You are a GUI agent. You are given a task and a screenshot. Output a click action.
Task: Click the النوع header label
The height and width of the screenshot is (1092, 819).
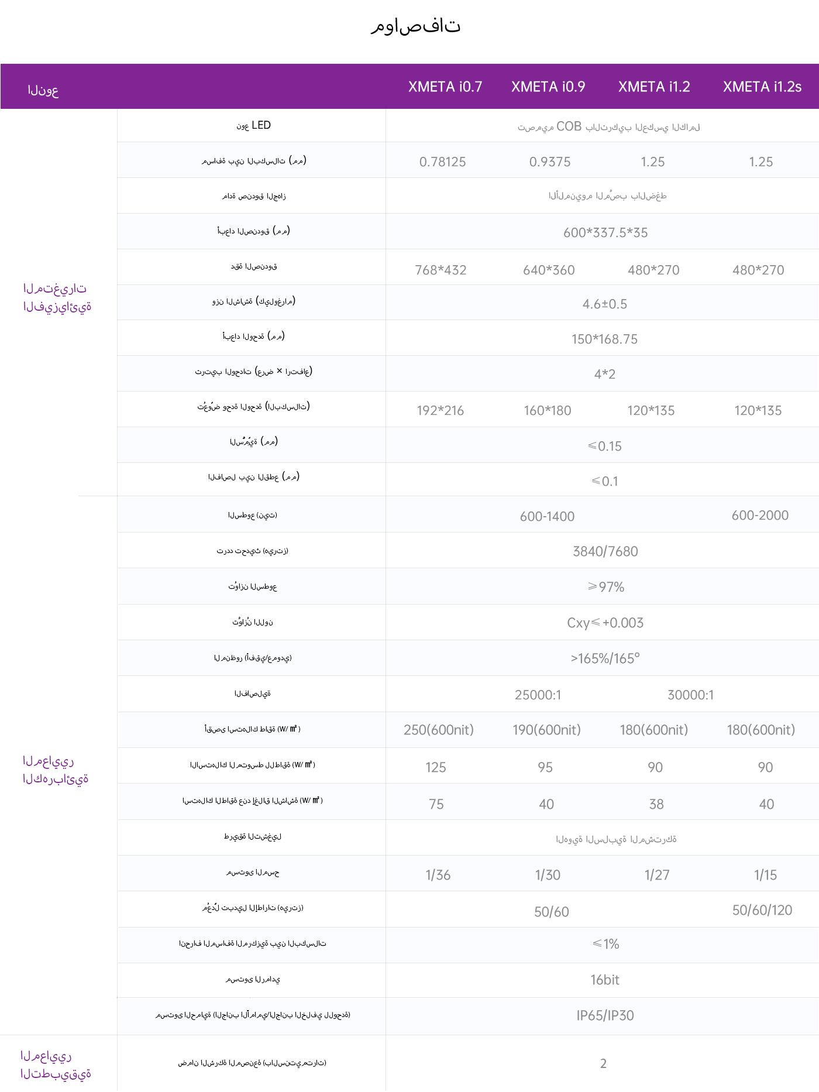(x=43, y=90)
